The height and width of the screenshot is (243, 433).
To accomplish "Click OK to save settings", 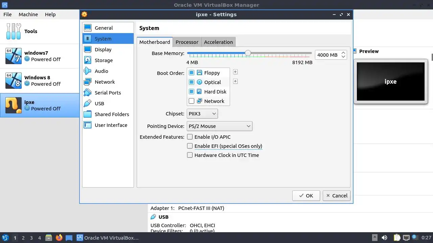I will 306,196.
